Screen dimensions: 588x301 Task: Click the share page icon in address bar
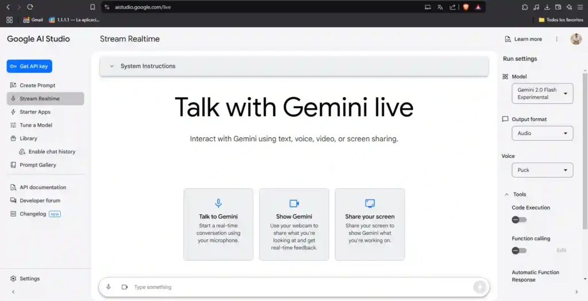tap(452, 7)
